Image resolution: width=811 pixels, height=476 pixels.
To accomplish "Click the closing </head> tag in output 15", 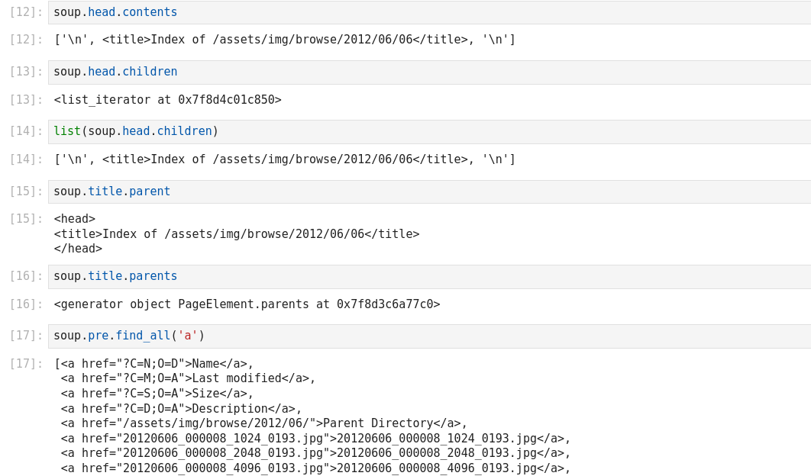I will click(x=78, y=249).
